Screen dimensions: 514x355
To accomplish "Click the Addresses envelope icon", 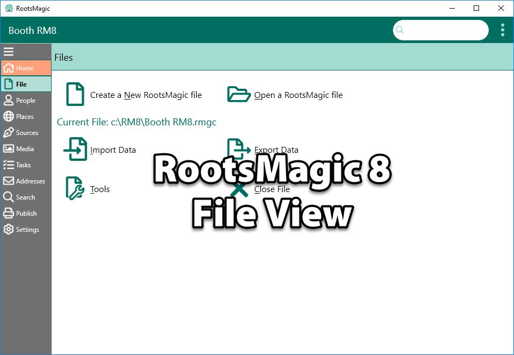I will click(9, 181).
